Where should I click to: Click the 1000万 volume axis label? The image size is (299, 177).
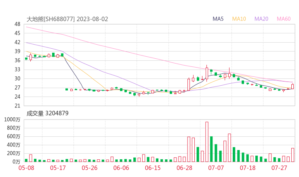coord(12,119)
